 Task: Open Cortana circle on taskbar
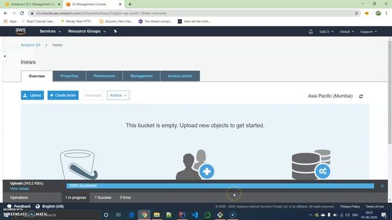(x=106, y=215)
